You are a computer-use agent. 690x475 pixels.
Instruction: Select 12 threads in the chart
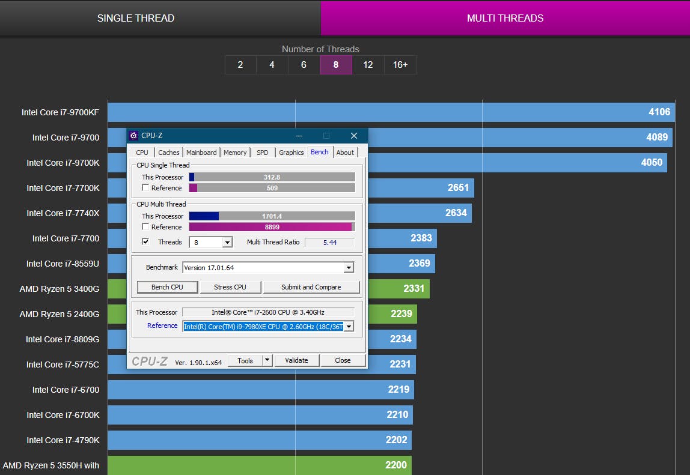[368, 65]
